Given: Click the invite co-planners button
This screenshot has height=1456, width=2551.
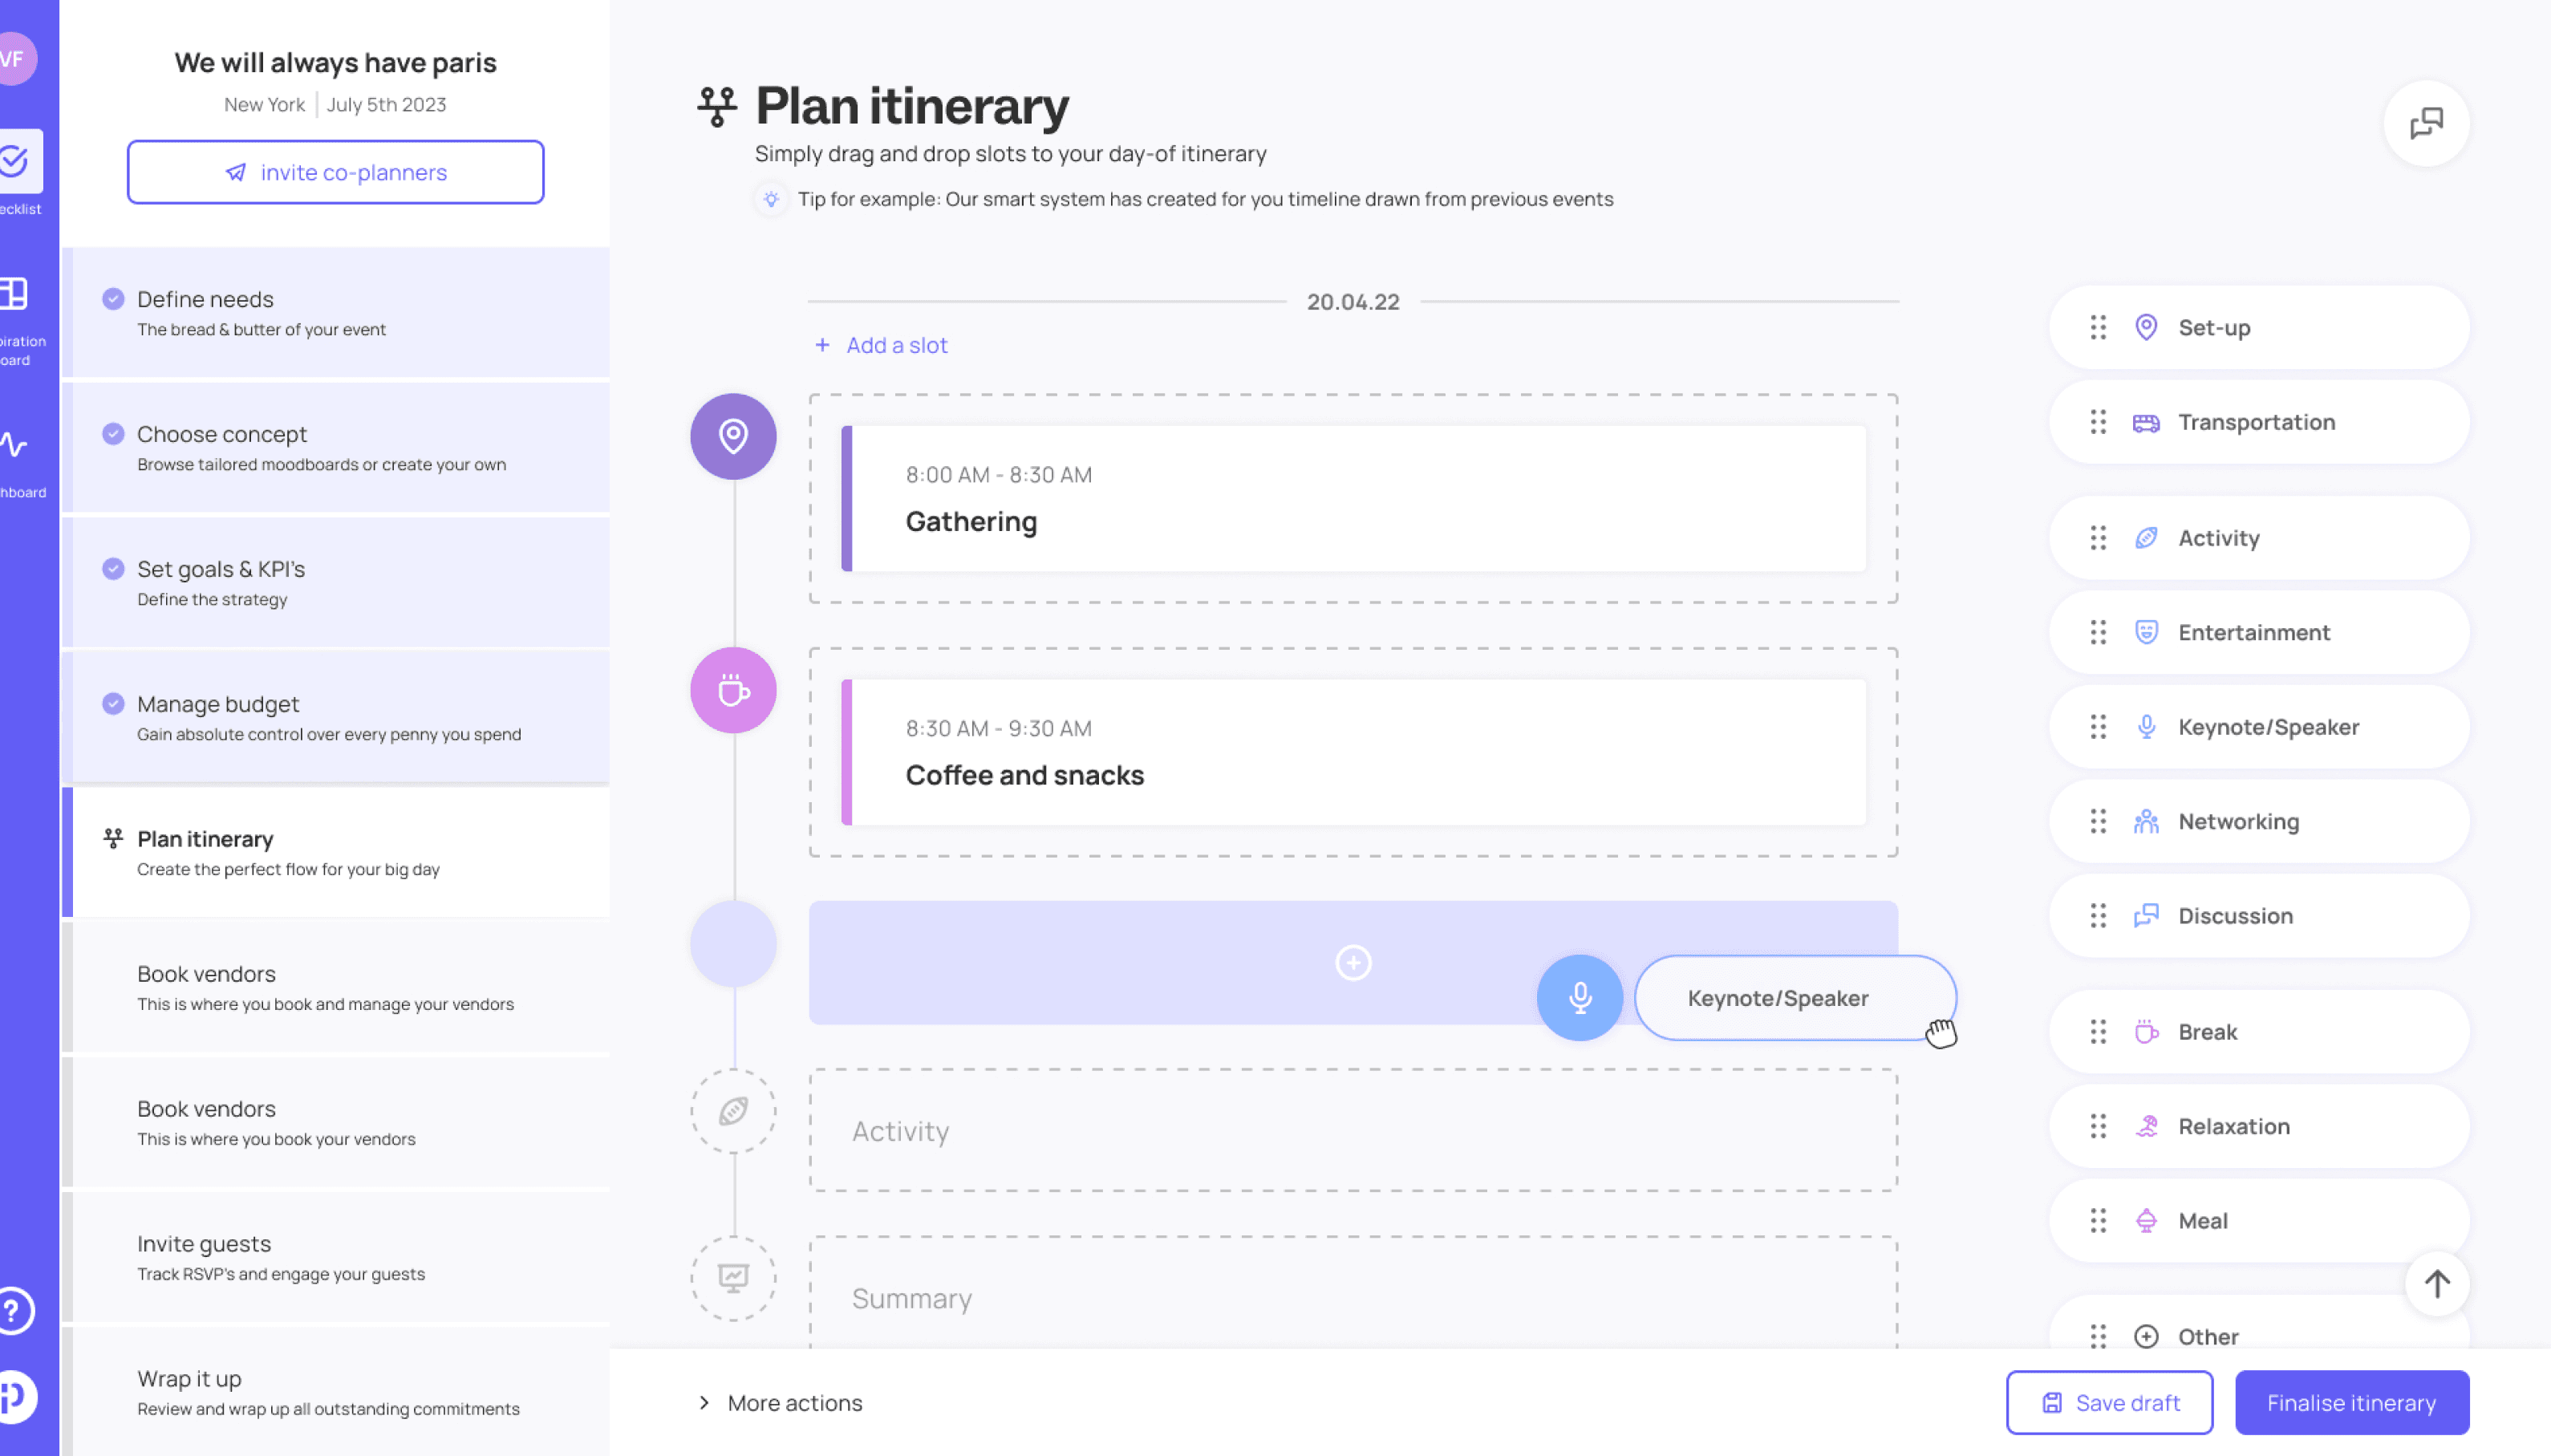Looking at the screenshot, I should click(335, 172).
